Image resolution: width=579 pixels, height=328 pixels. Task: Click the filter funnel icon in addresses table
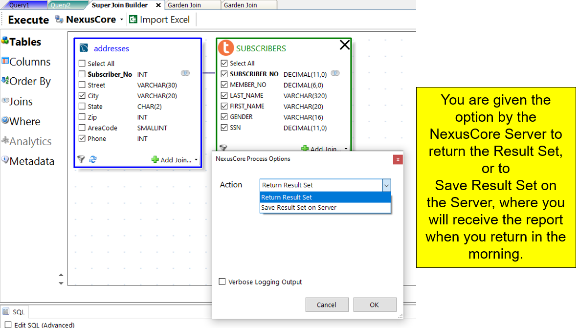pos(81,159)
